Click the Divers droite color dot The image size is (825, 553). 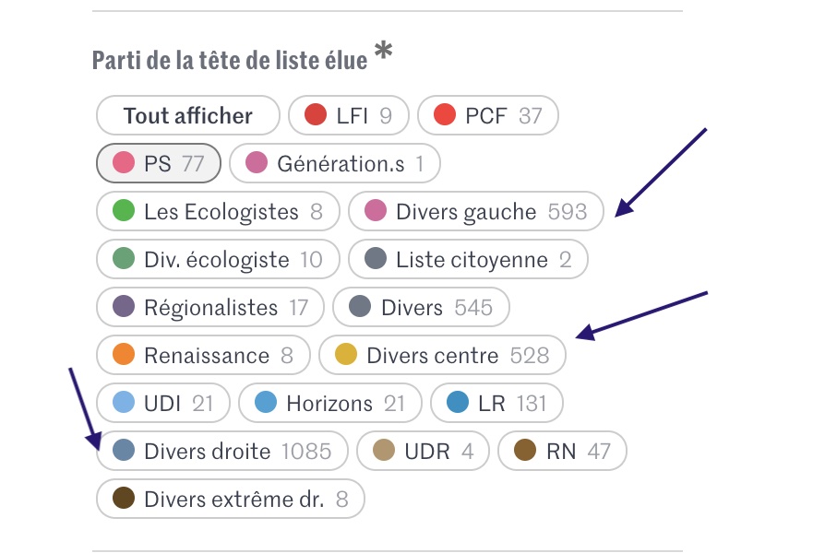pyautogui.click(x=124, y=452)
